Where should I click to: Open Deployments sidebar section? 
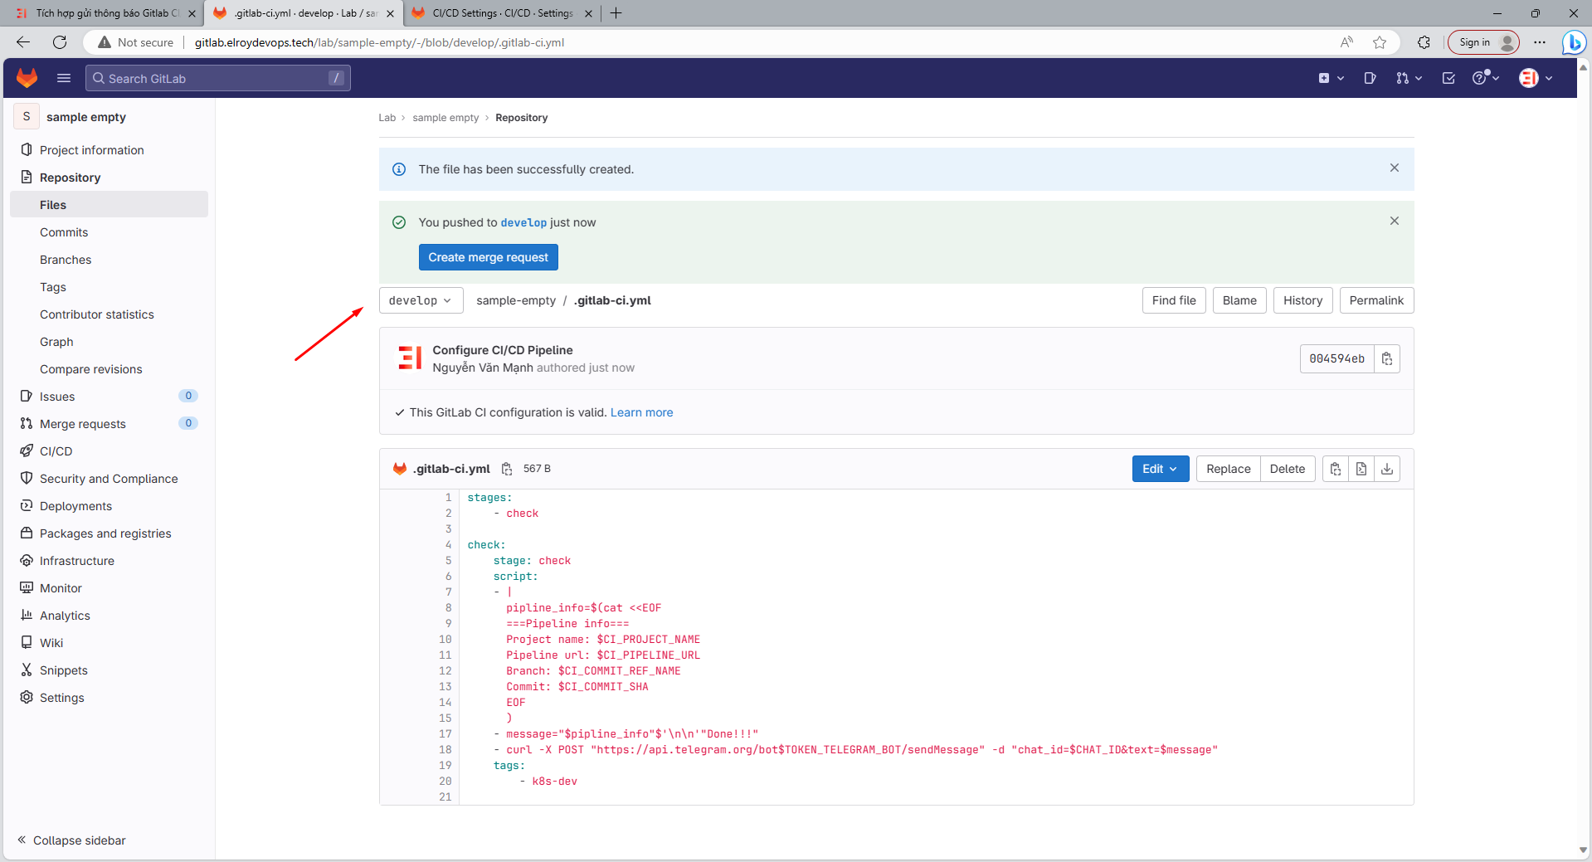pyautogui.click(x=109, y=506)
